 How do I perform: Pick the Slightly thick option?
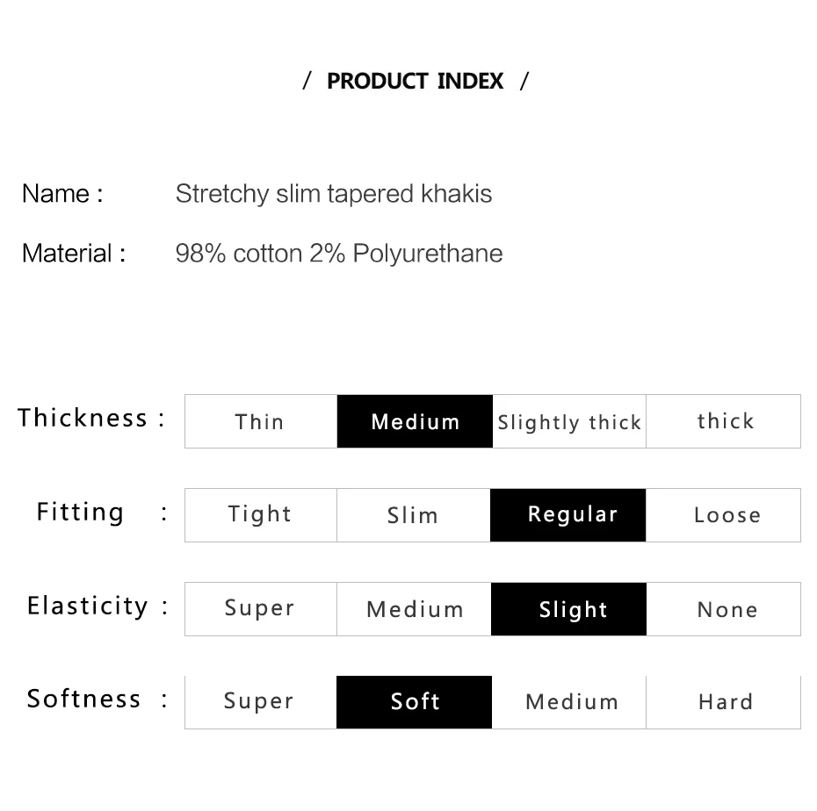click(569, 422)
